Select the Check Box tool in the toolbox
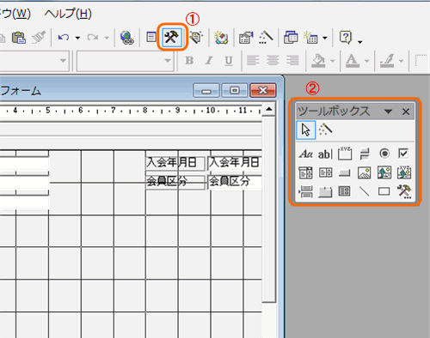 (403, 154)
